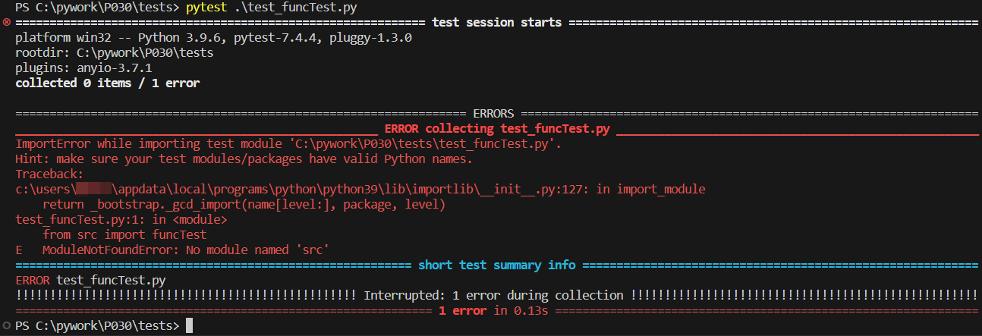Click the "ERROR test_funcTest.py" summary line

click(x=90, y=281)
